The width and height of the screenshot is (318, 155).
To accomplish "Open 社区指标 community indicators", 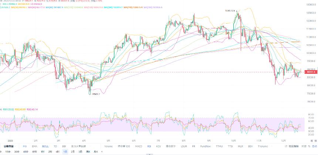I will pyautogui.click(x=293, y=146).
